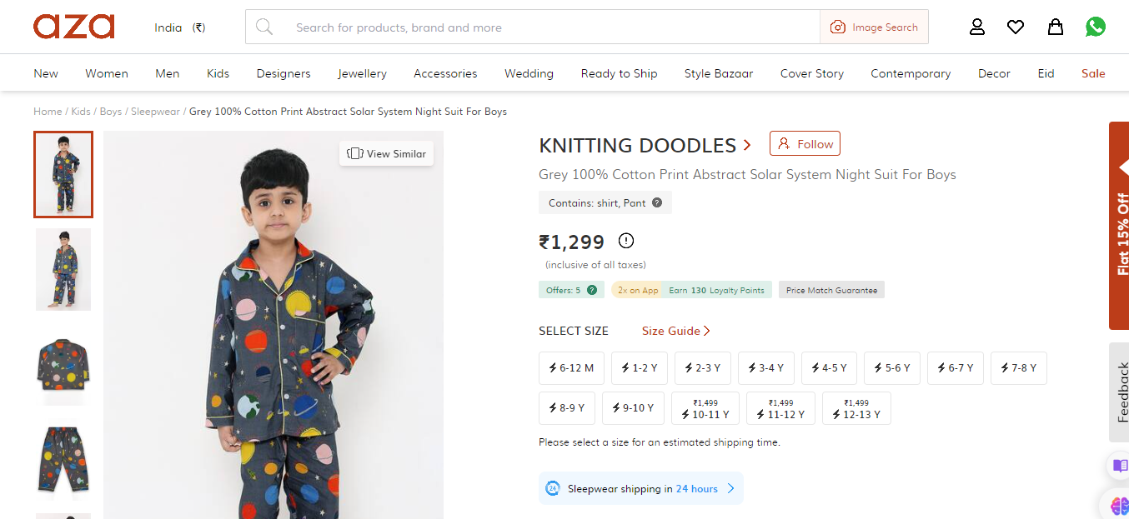1129x519 pixels.
Task: Select size 3-4 Y
Action: tap(766, 367)
